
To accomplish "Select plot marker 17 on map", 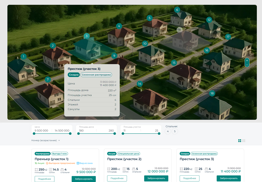I will 228,37.
